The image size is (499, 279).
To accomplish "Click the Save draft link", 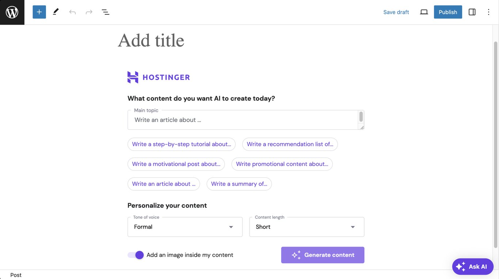I will pyautogui.click(x=396, y=11).
